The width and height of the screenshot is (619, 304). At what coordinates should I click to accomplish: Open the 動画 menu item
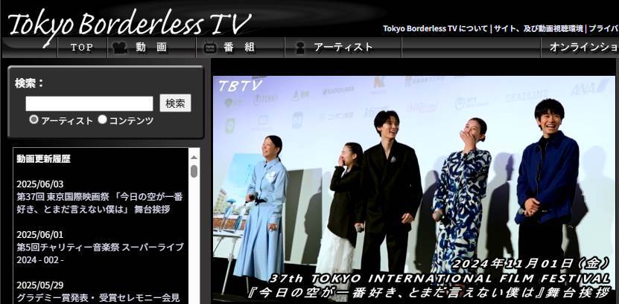point(152,48)
